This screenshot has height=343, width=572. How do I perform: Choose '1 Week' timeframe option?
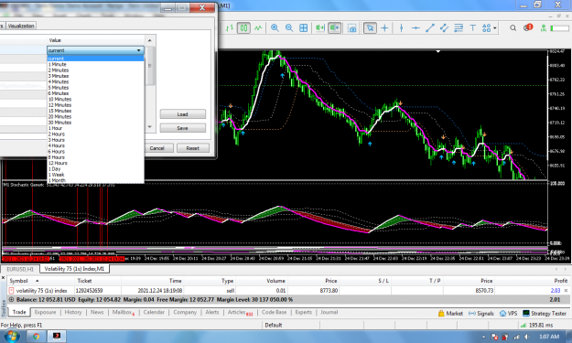coord(95,175)
